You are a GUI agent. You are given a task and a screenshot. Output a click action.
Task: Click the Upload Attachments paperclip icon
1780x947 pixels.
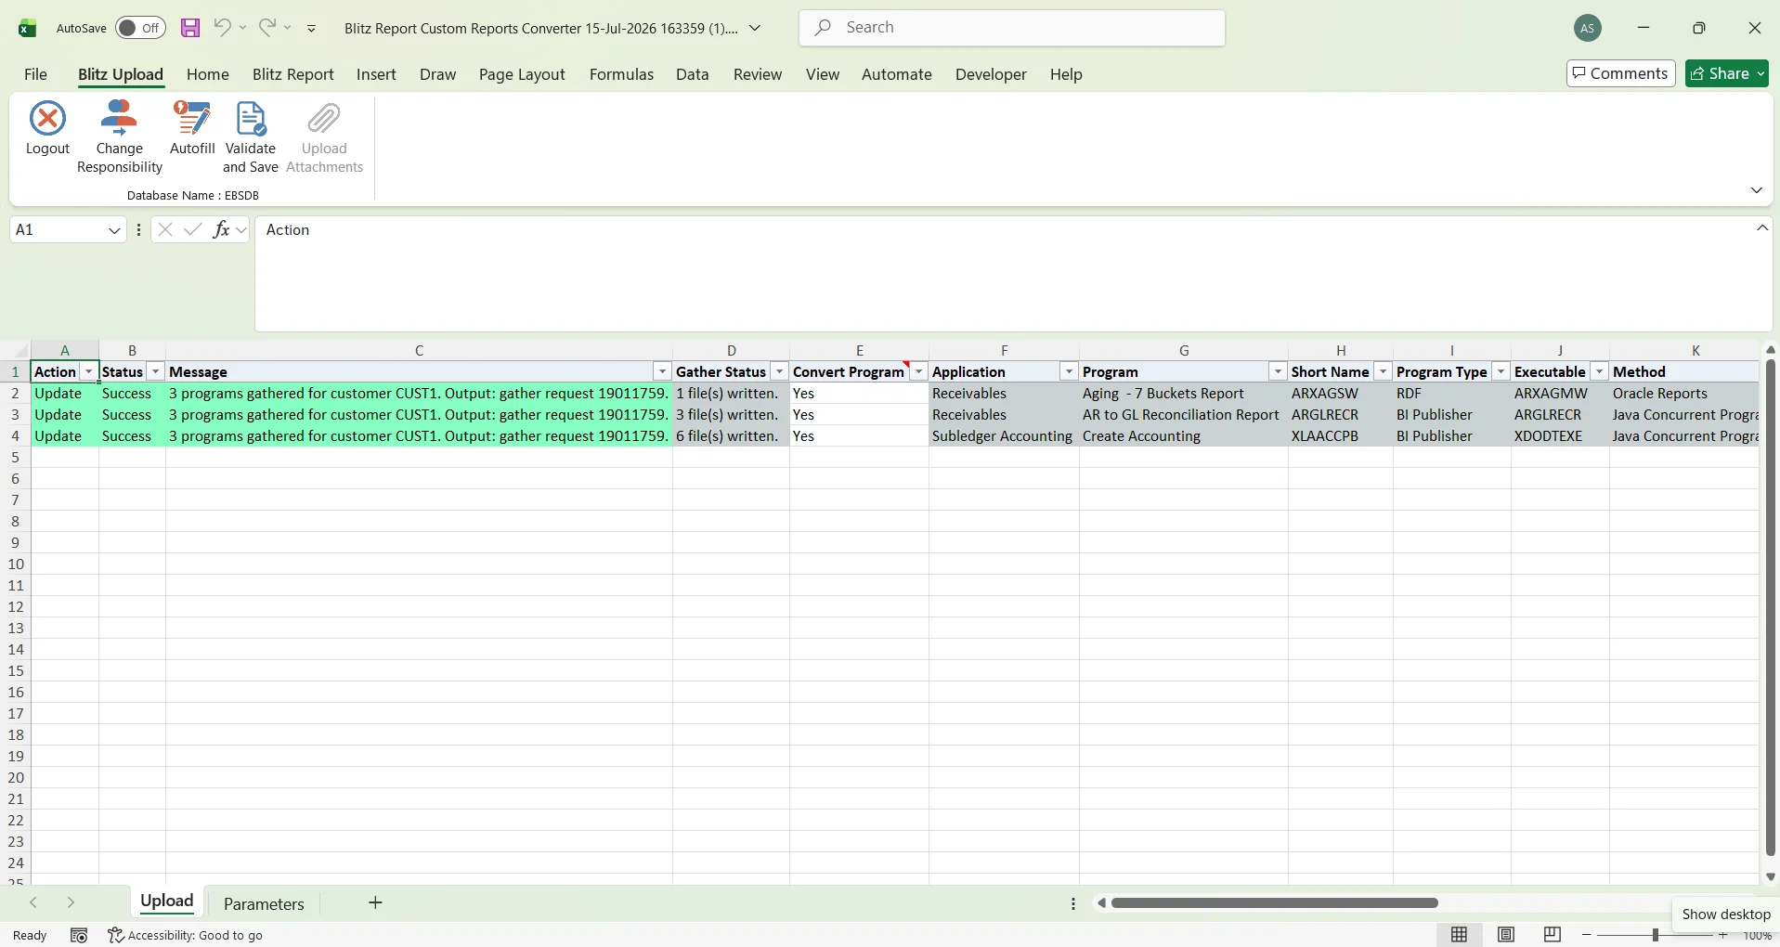pos(324,119)
